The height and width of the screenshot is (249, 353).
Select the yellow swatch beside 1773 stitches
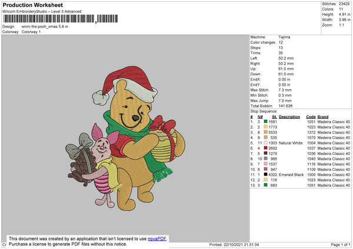tap(266, 127)
